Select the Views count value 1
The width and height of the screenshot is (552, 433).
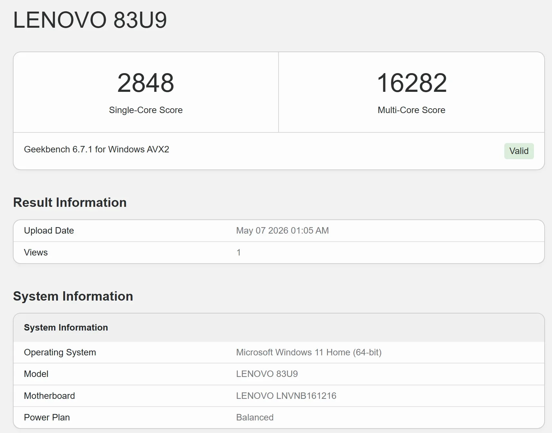click(x=239, y=253)
